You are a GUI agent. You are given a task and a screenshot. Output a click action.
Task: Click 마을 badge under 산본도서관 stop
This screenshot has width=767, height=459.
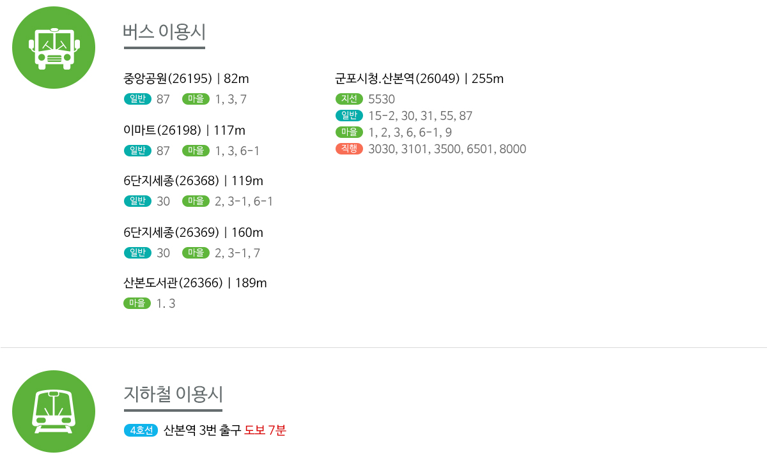pos(137,303)
